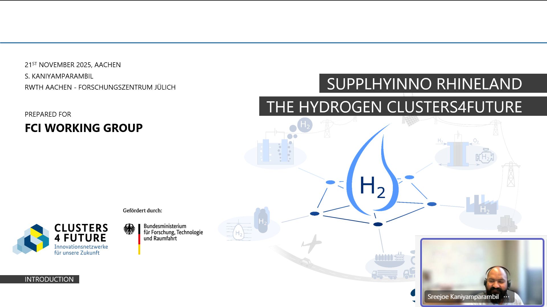Click the small car icon on the road
The width and height of the screenshot is (547, 307).
pyautogui.click(x=305, y=261)
